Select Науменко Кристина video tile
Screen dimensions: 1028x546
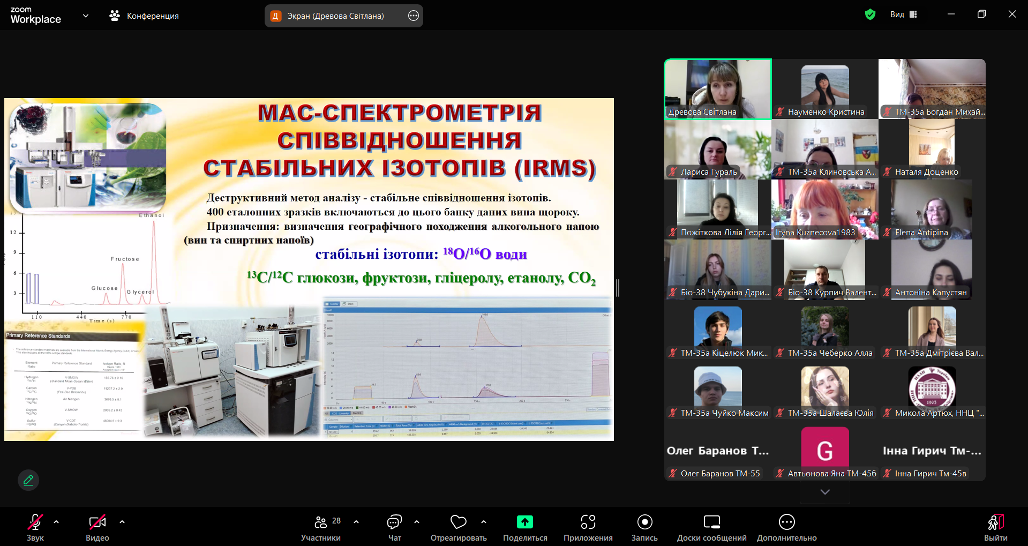click(x=825, y=89)
